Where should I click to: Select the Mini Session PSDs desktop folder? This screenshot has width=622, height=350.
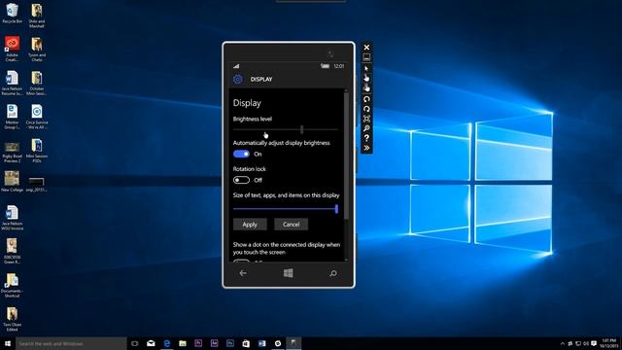pos(37,151)
